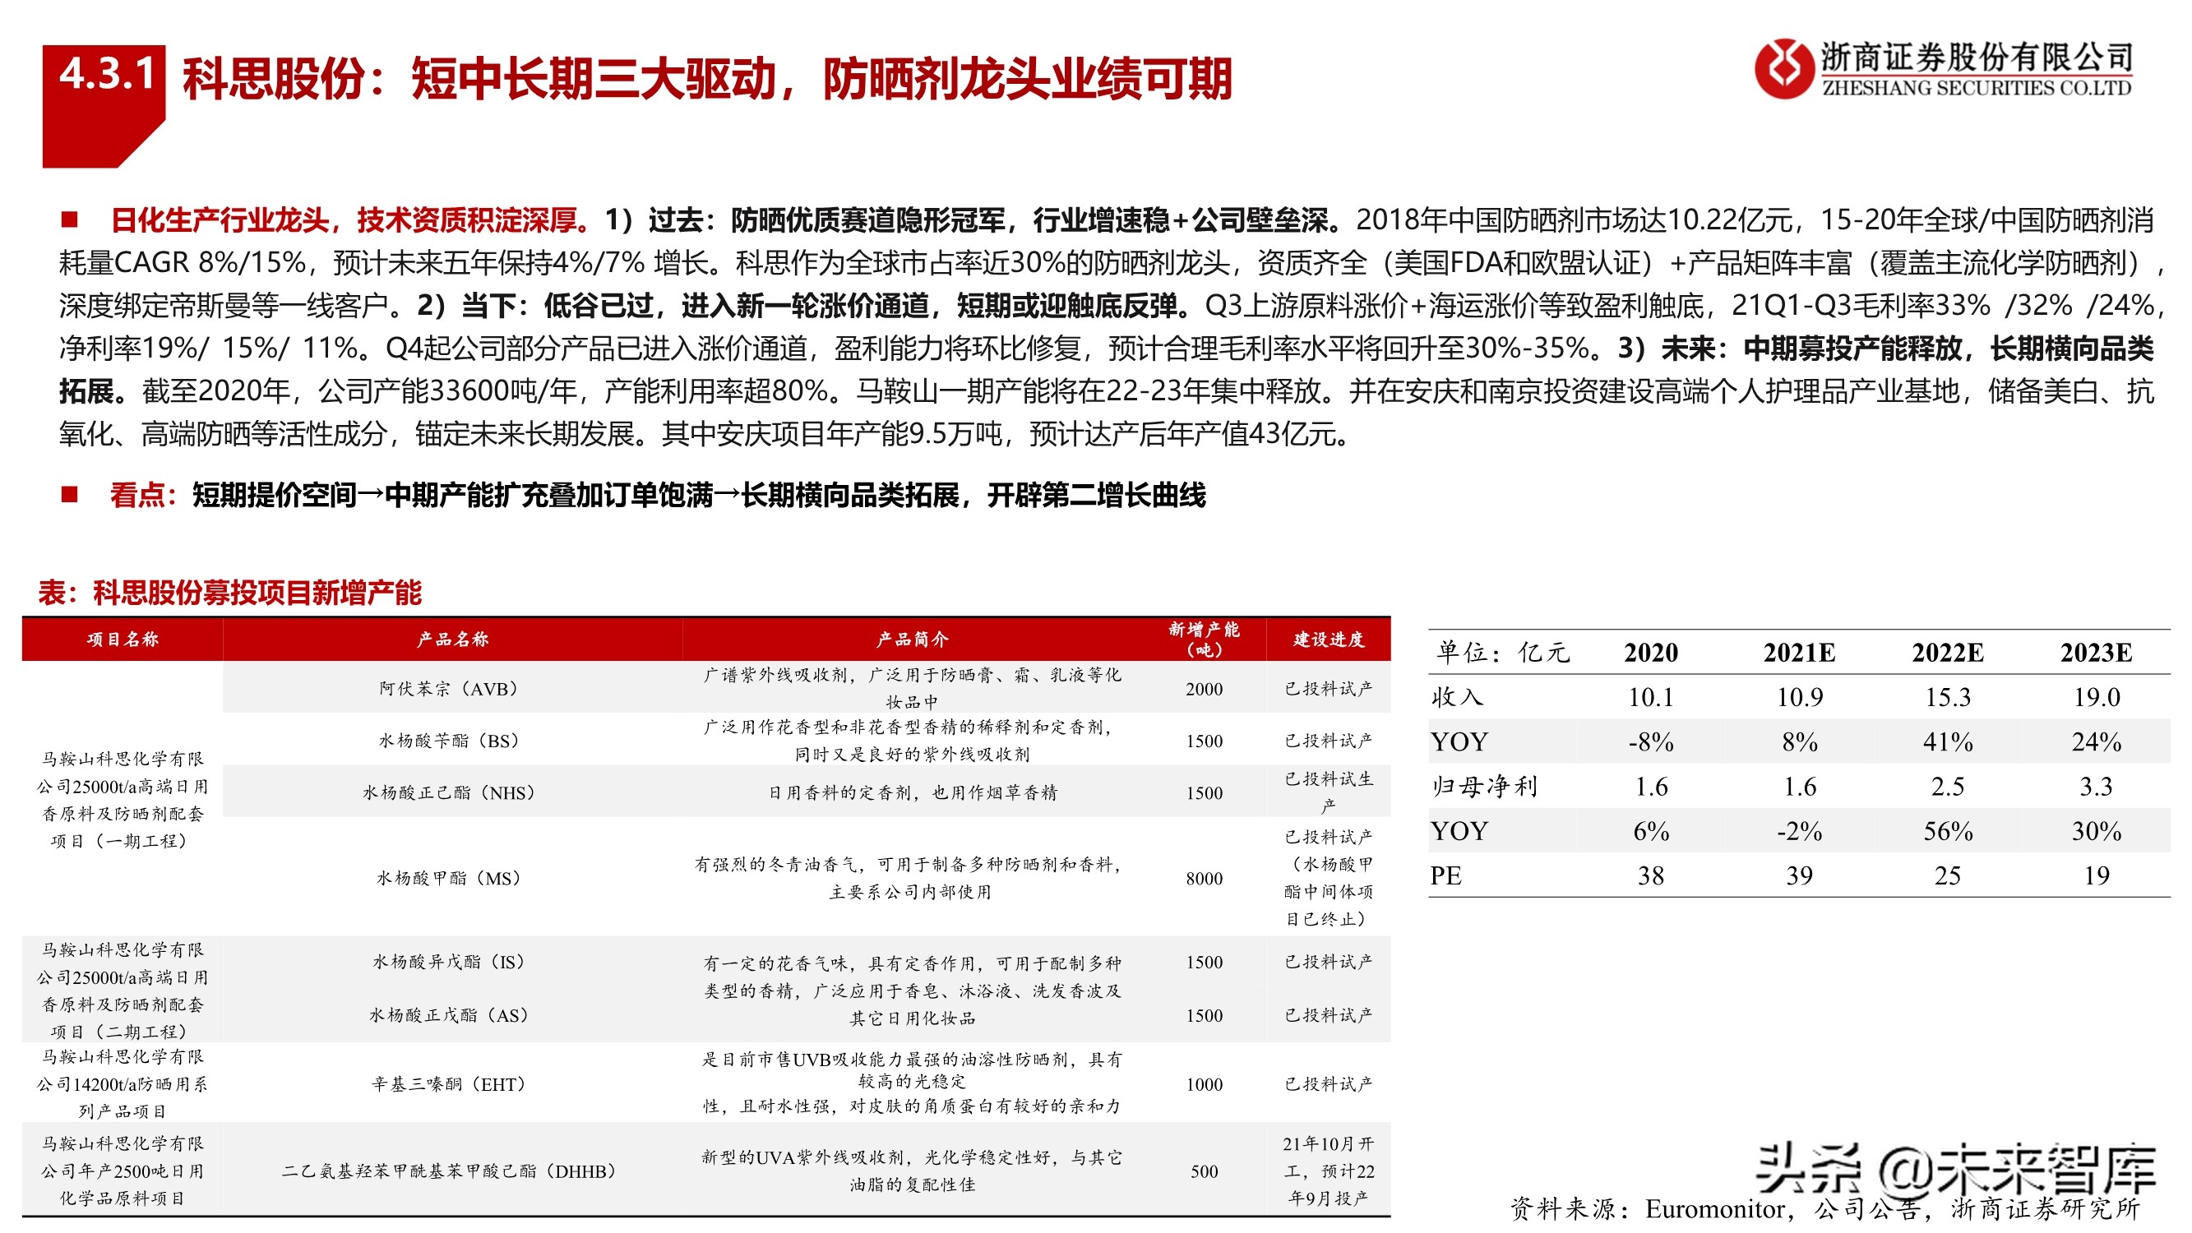Click the 2020 column header
2192x1233 pixels.
1651,653
